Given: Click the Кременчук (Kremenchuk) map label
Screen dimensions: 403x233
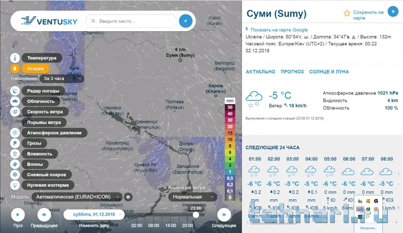Looking at the screenshot, I should point(147,125).
